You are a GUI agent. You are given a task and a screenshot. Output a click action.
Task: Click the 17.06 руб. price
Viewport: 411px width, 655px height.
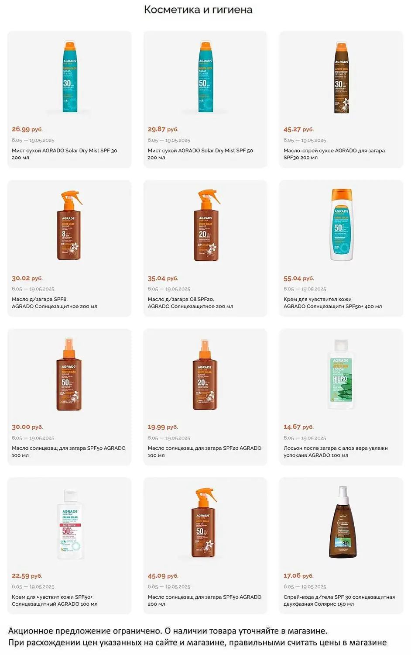[299, 576]
